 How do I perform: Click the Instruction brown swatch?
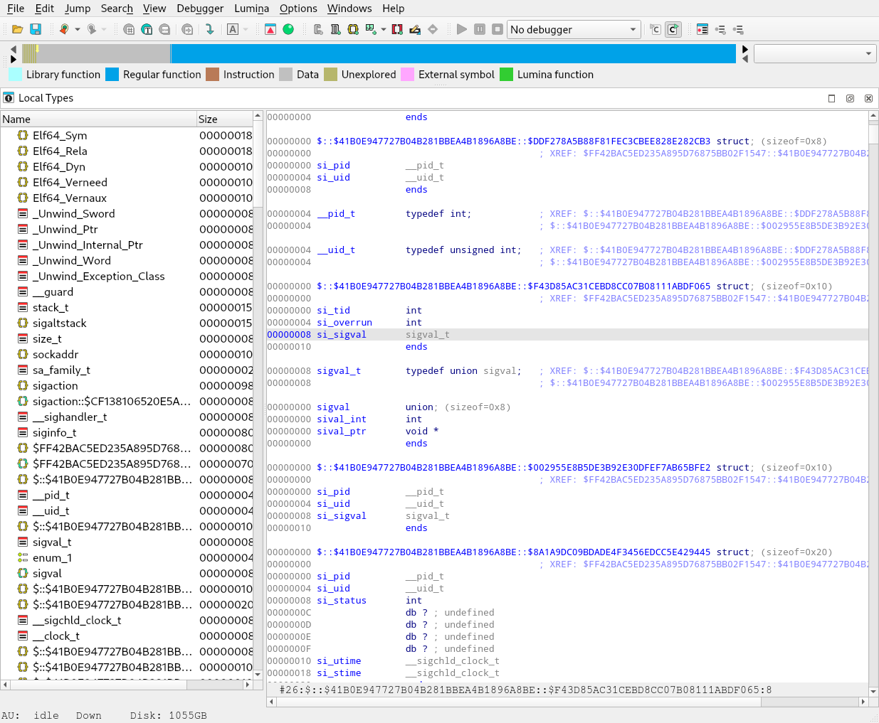[213, 75]
